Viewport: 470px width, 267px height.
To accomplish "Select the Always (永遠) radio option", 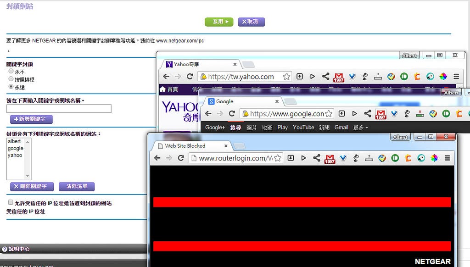I will click(x=11, y=87).
